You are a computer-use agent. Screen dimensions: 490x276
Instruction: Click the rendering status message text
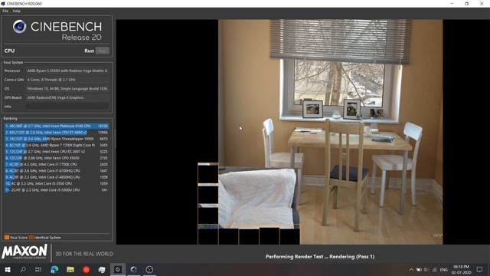coord(320,257)
